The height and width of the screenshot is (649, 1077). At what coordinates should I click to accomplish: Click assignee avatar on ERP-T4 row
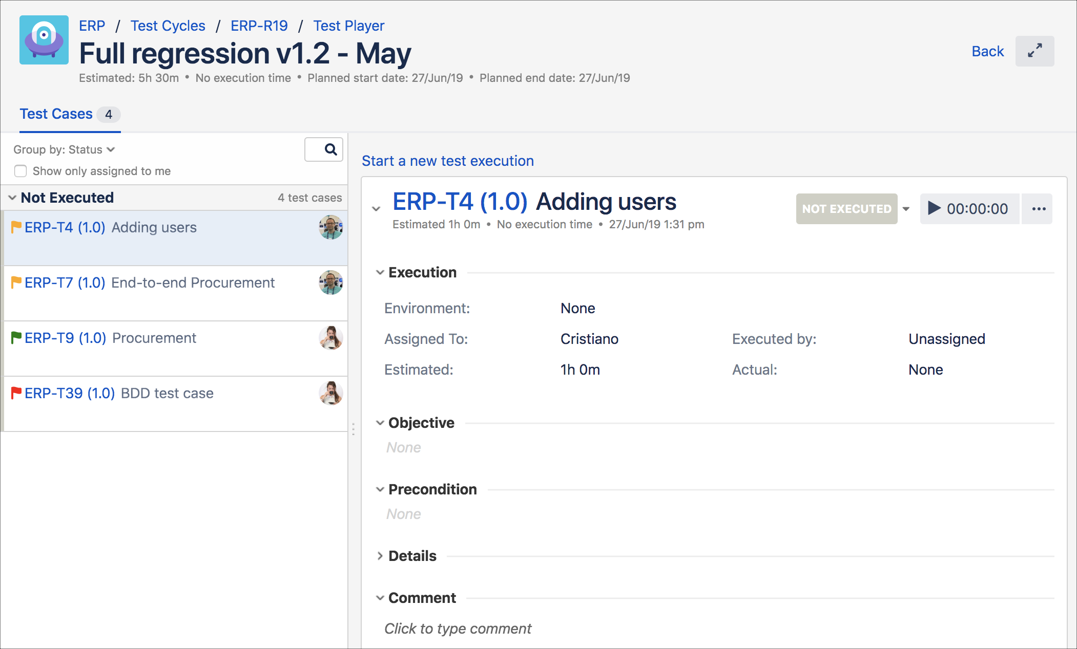coord(330,227)
